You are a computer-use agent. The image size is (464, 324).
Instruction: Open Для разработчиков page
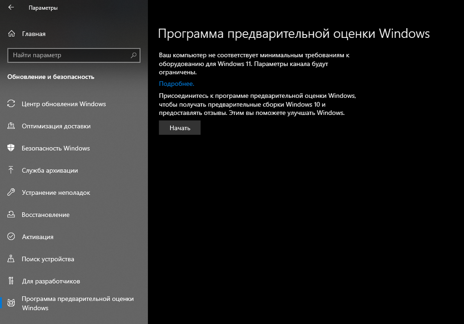click(74, 281)
